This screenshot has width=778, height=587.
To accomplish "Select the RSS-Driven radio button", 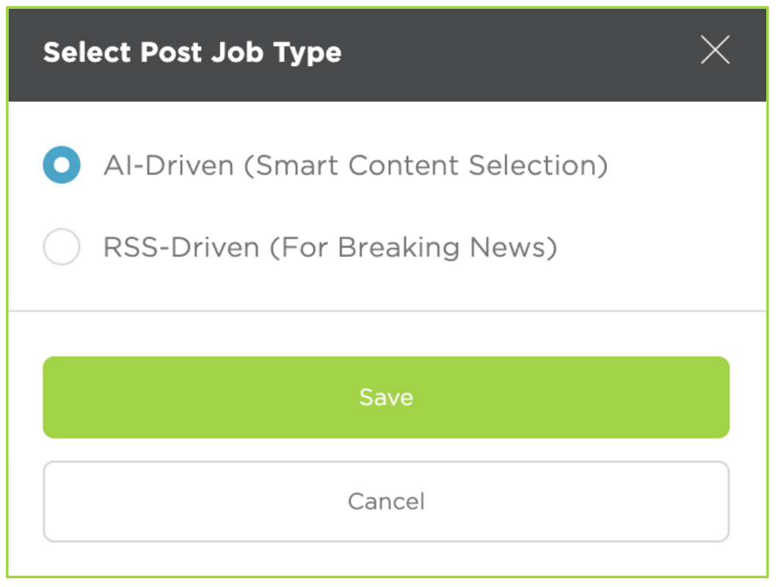I will point(62,247).
